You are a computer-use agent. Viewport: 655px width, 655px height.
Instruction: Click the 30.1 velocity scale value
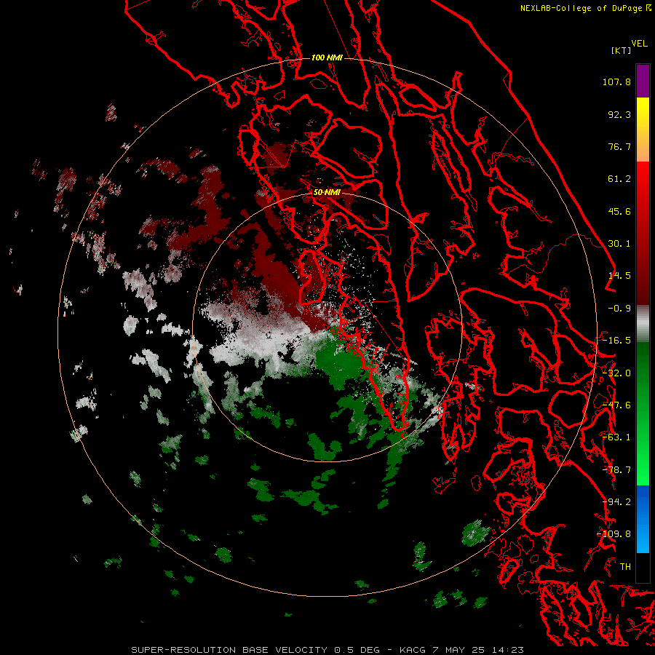(619, 244)
